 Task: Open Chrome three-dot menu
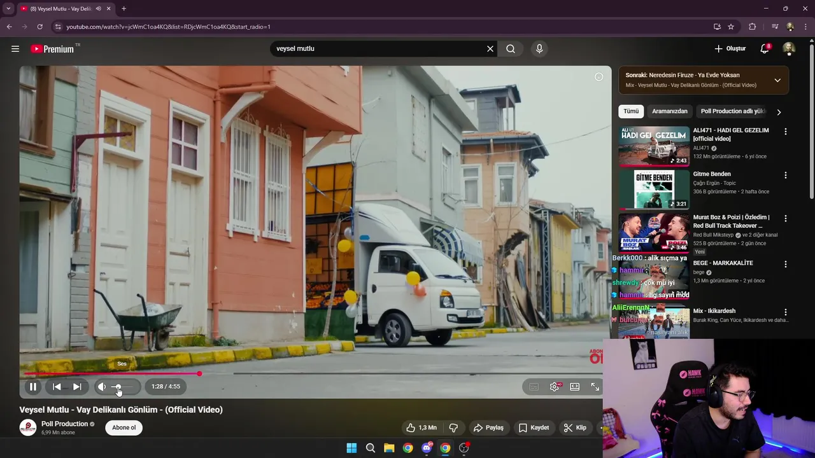(x=806, y=27)
